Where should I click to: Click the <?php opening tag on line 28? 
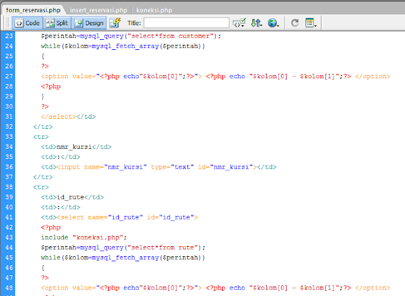pos(51,86)
